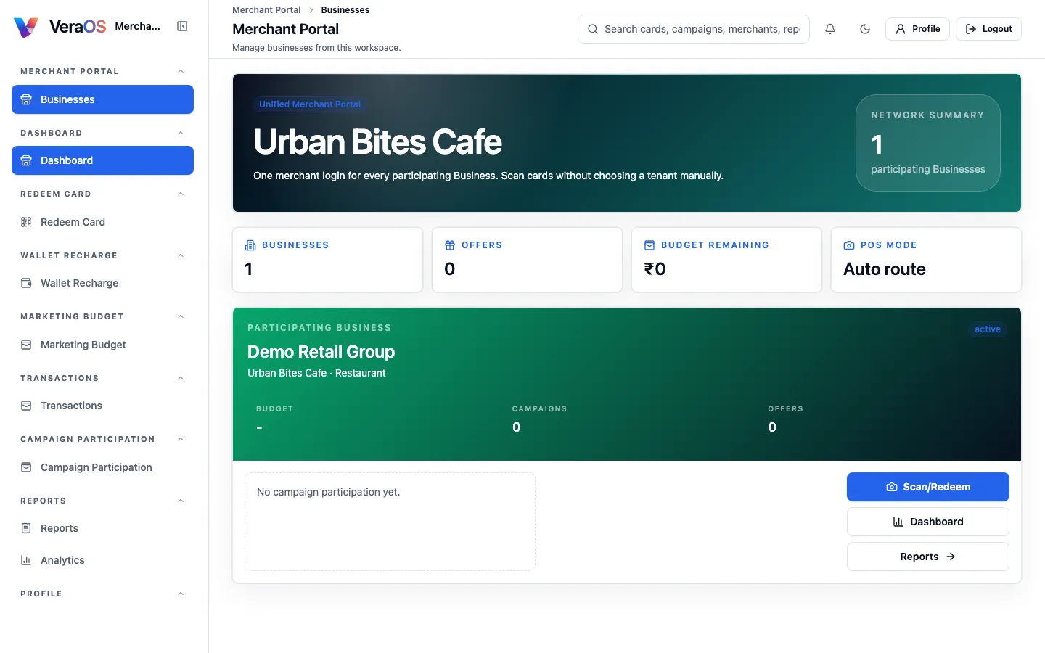Open the sidebar Dashboard item
Image resolution: width=1045 pixels, height=653 pixels.
click(102, 160)
